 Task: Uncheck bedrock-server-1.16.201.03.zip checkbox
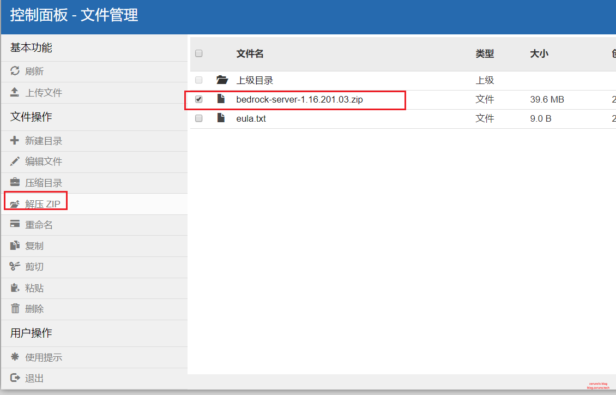point(199,99)
